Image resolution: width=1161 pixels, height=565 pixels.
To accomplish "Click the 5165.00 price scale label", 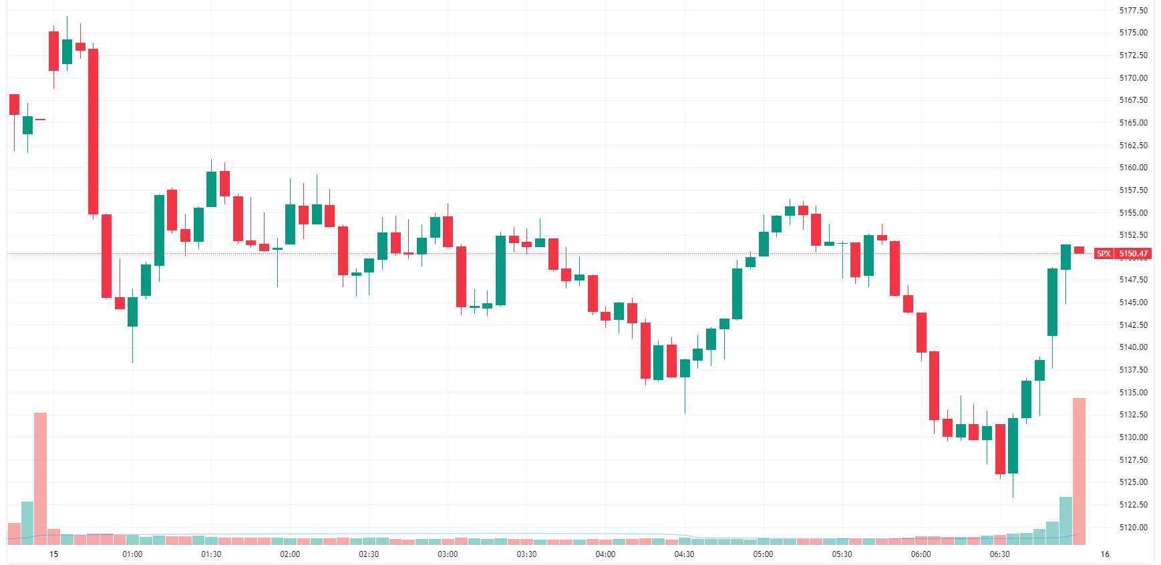I will point(1133,123).
